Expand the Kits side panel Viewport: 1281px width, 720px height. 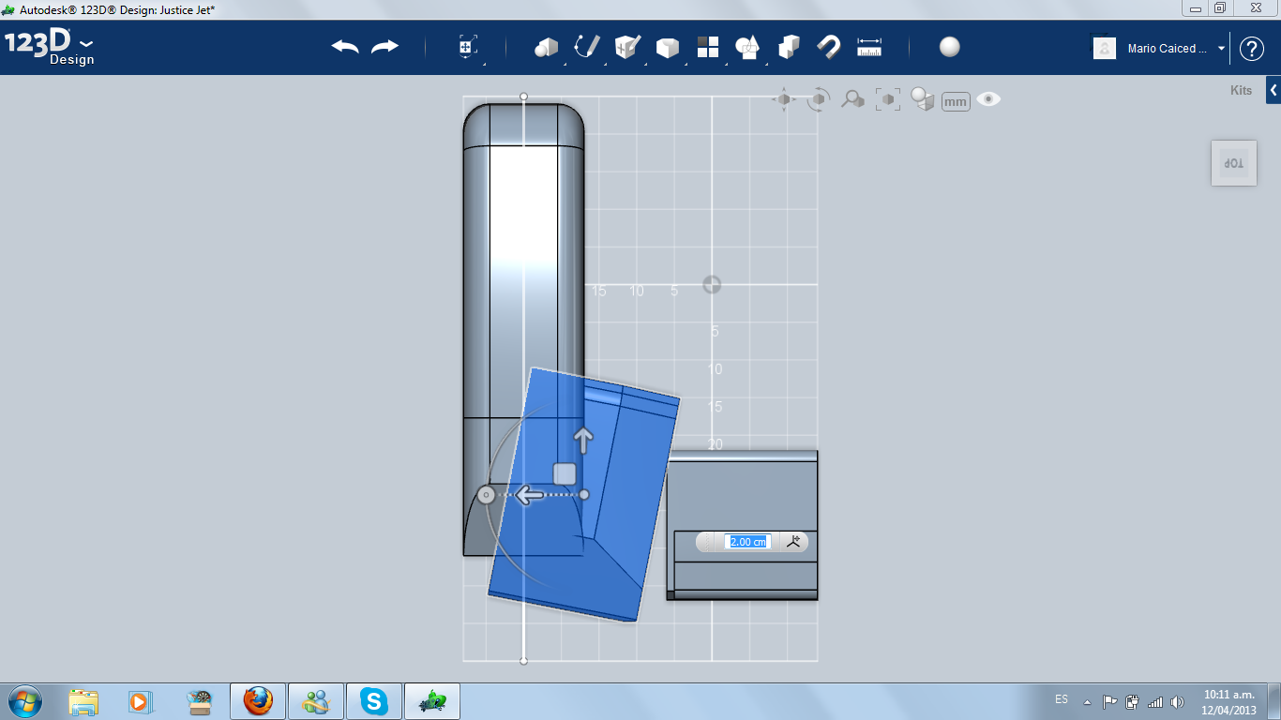pos(1273,90)
